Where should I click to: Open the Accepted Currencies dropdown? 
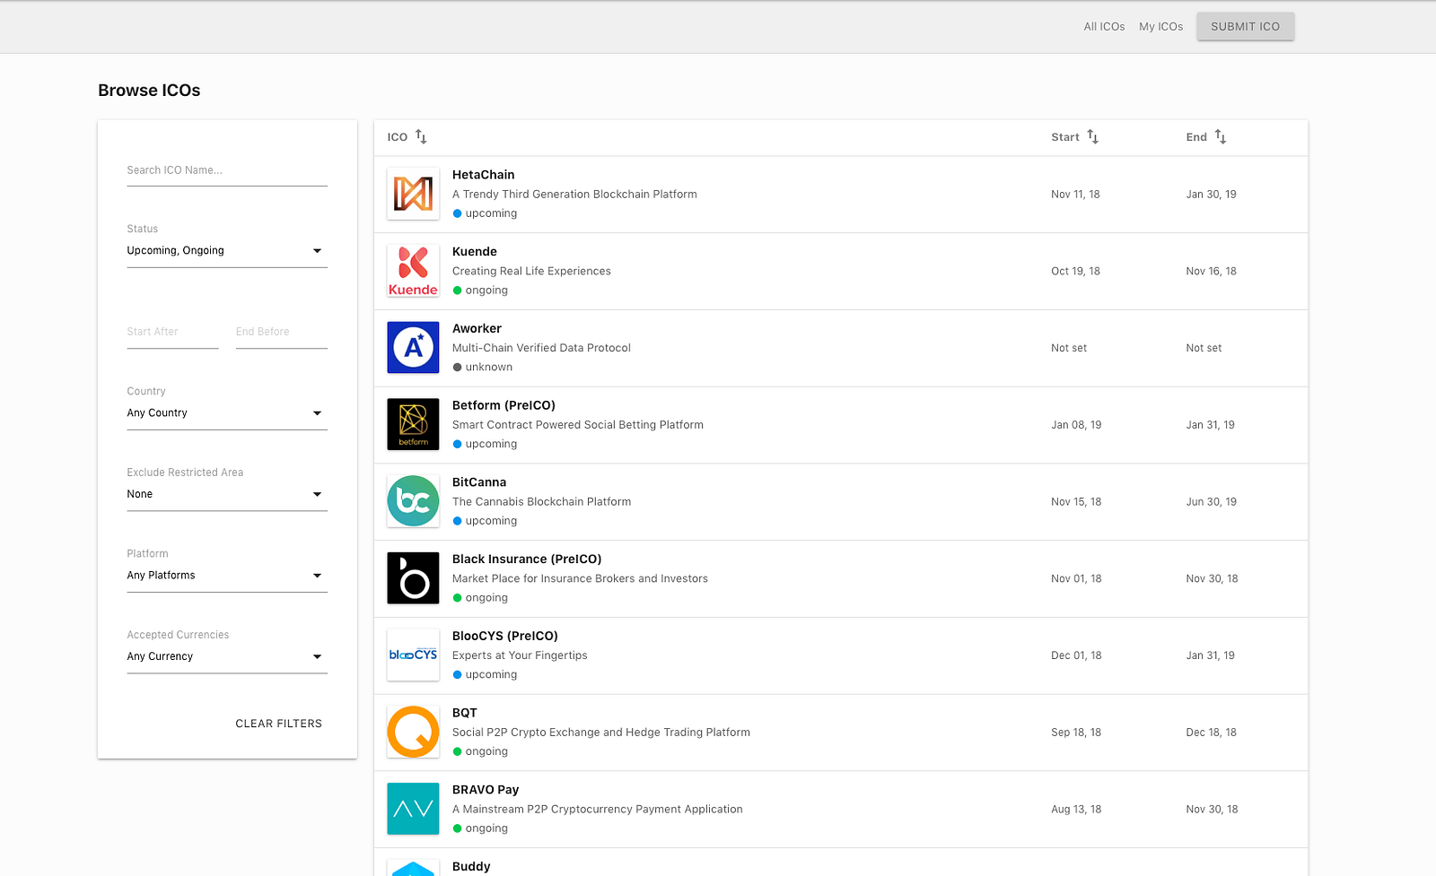tap(226, 657)
